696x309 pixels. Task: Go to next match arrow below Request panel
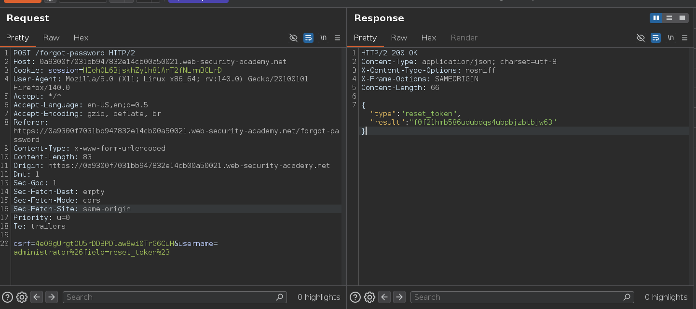click(x=52, y=297)
